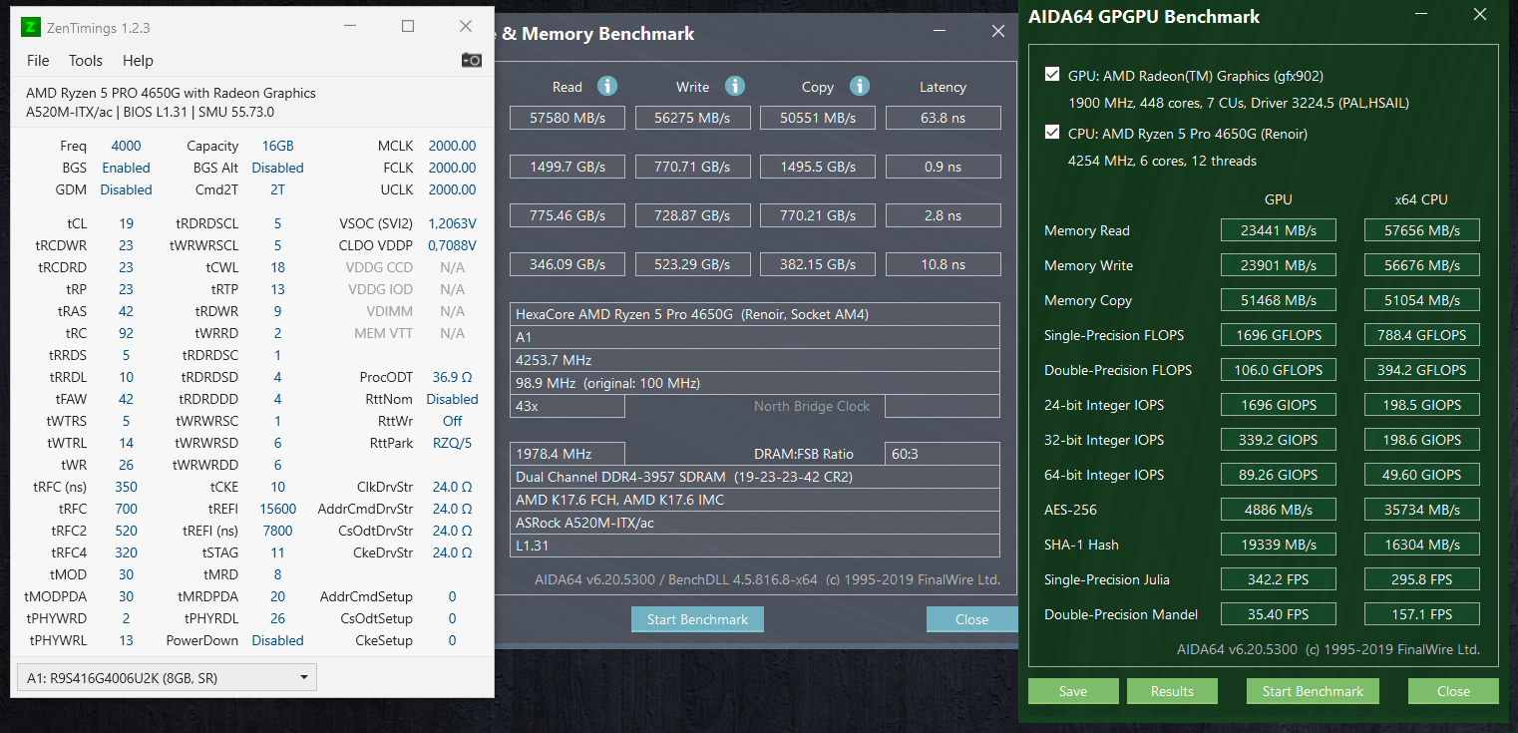Select the Cmd2T value 2T

coord(277,189)
